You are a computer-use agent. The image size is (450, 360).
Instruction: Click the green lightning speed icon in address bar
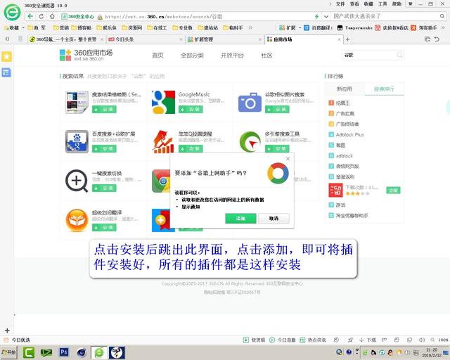tap(316, 17)
